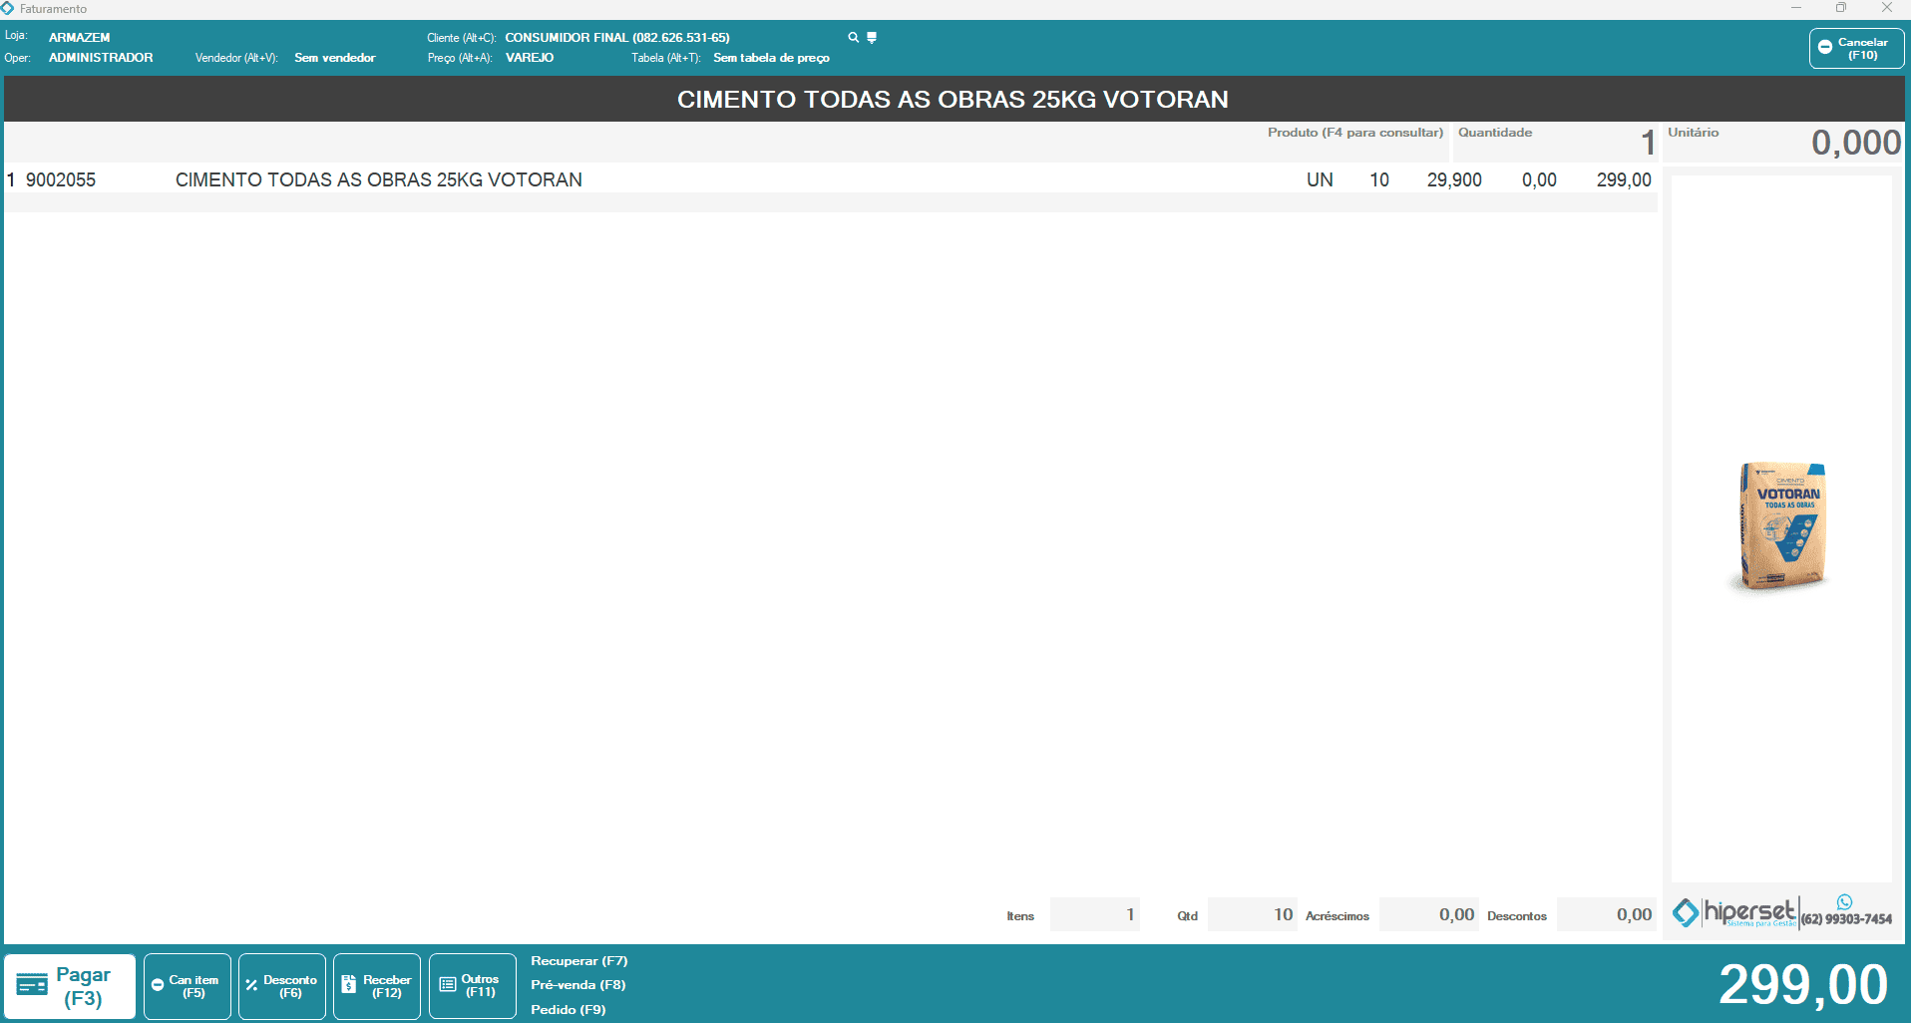Click the Hiperset logo
Viewport: 1911px width, 1023px height.
coord(1736,912)
